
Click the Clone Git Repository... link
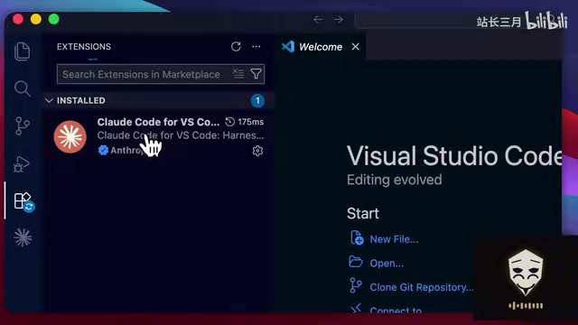point(422,287)
